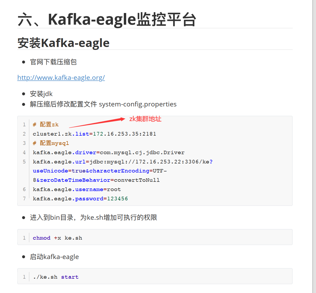The height and width of the screenshot is (293, 316).
Task: Click the cluster1.zk.list code line
Action: pyautogui.click(x=94, y=134)
